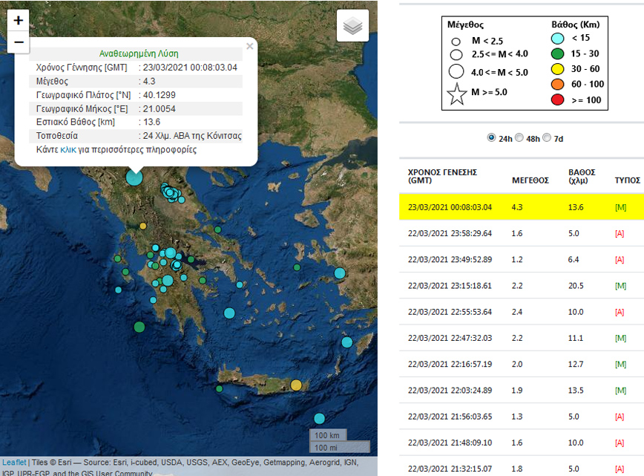The image size is (644, 476).
Task: Select the 22/03/2021 22:16:57.19 event row
Action: pyautogui.click(x=519, y=365)
